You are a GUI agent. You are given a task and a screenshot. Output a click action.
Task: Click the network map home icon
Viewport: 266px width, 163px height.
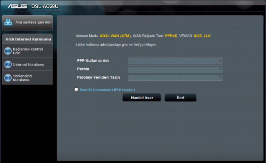tap(8, 22)
